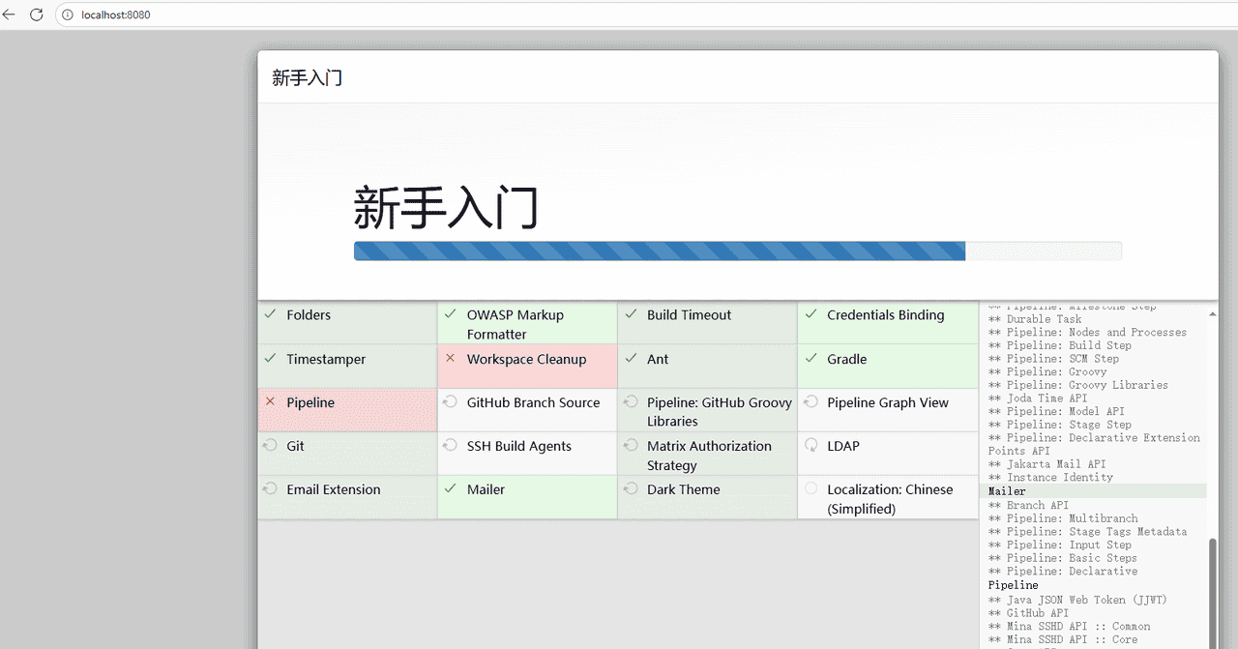Click the checkmark next to Build Timeout
The image size is (1238, 649).
tap(631, 314)
